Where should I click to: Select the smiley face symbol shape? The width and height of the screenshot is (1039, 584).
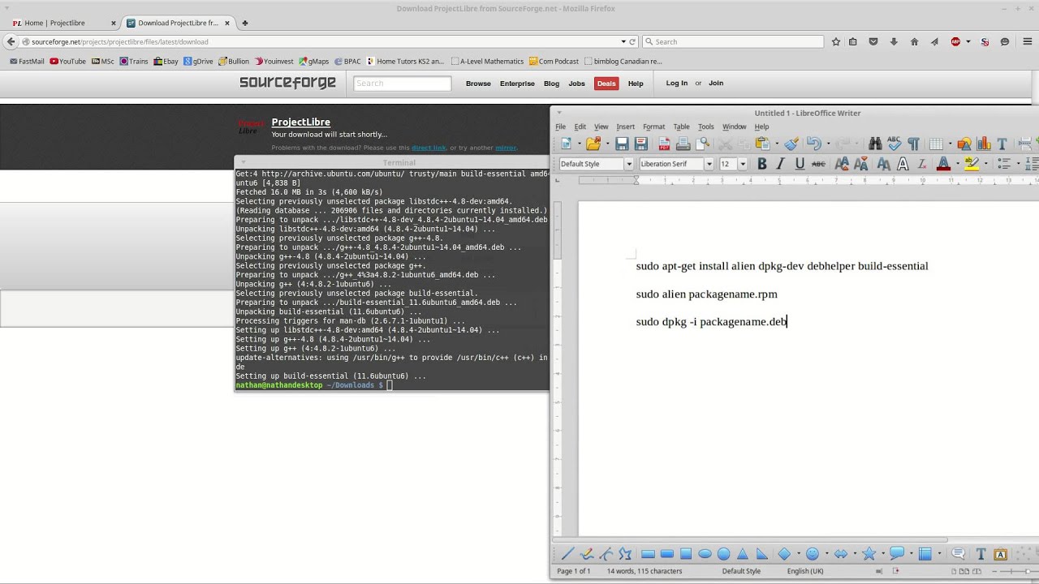coord(813,554)
